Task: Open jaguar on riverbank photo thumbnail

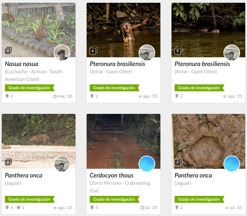Action: (38, 141)
